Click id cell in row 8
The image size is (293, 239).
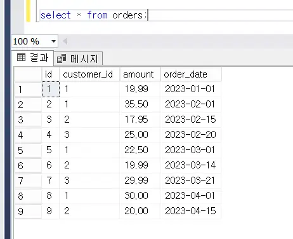pyautogui.click(x=51, y=196)
